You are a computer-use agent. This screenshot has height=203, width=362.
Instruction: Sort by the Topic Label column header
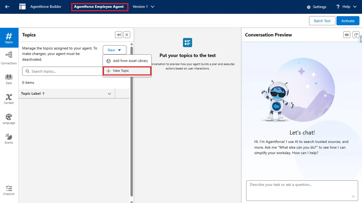33,94
